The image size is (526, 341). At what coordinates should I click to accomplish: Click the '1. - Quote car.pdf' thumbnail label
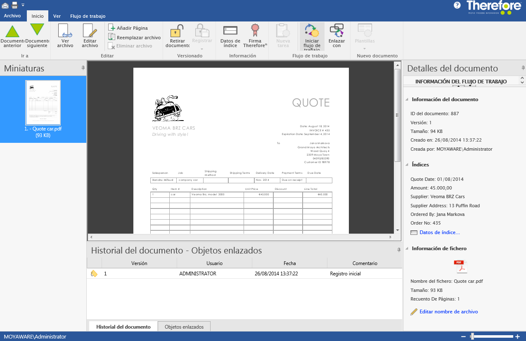coord(43,129)
